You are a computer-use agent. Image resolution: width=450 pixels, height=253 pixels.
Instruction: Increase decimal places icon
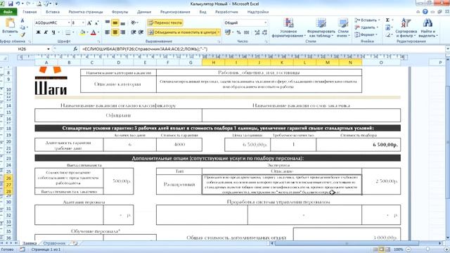(257, 32)
